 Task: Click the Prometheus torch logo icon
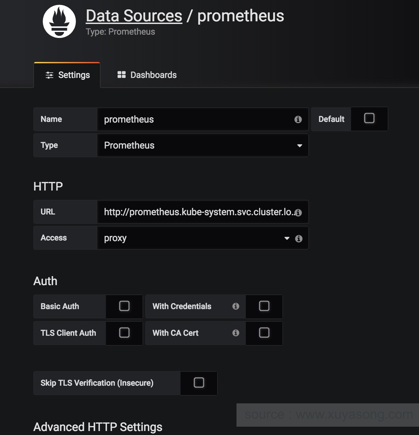[x=59, y=22]
